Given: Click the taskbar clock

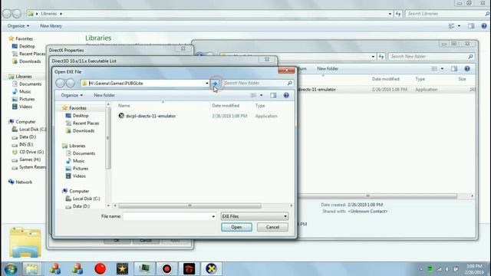Looking at the screenshot, I should (x=474, y=269).
